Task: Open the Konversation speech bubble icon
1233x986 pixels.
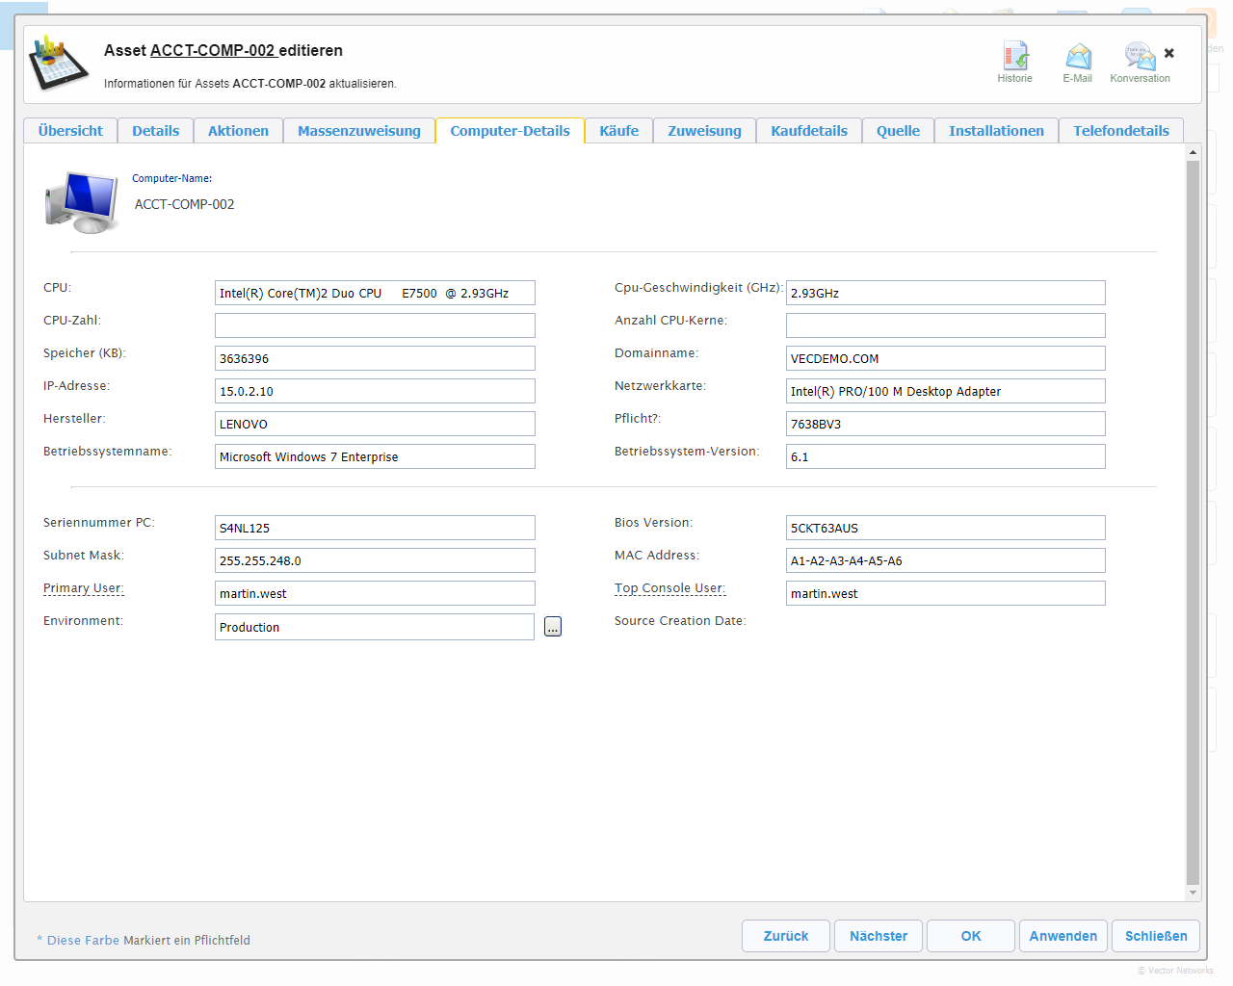Action: coord(1140,57)
